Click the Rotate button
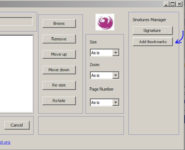This screenshot has width=185, height=150. (59, 101)
